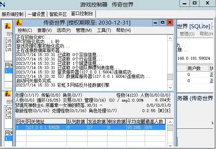Viewport: 216px width, 149px height.
Task: Click gateway table scrollbar down arrow
Action: (x=170, y=145)
